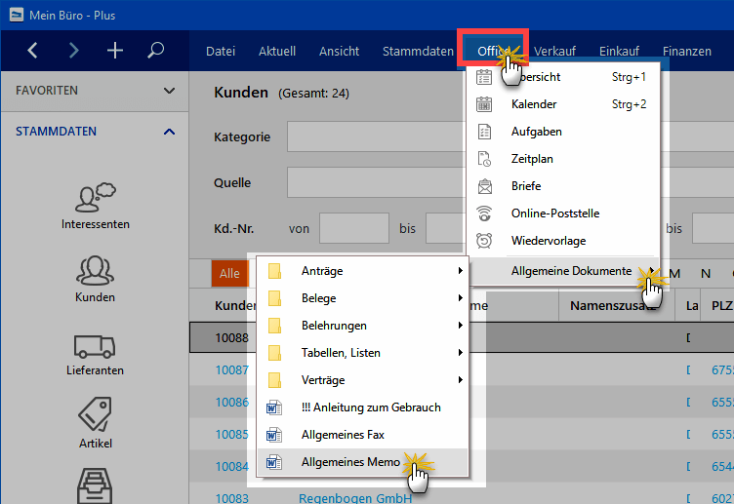
Task: Click the archive drawer icon below Artikel
Action: 94,486
